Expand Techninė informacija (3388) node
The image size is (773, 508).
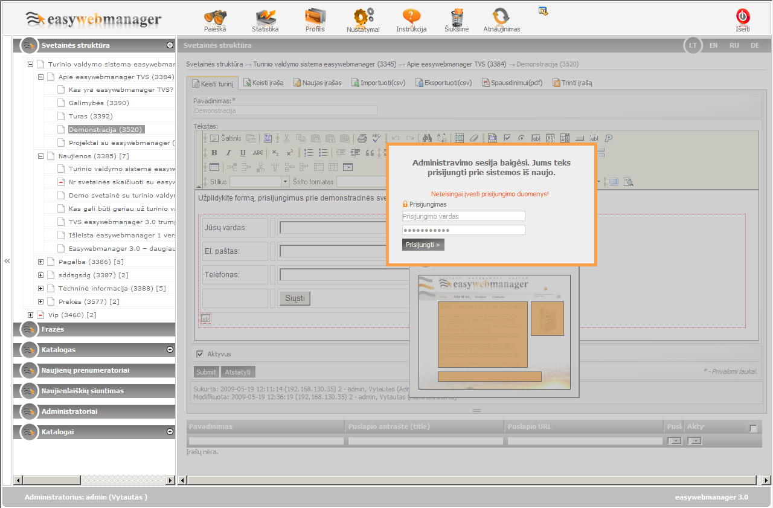tap(41, 288)
